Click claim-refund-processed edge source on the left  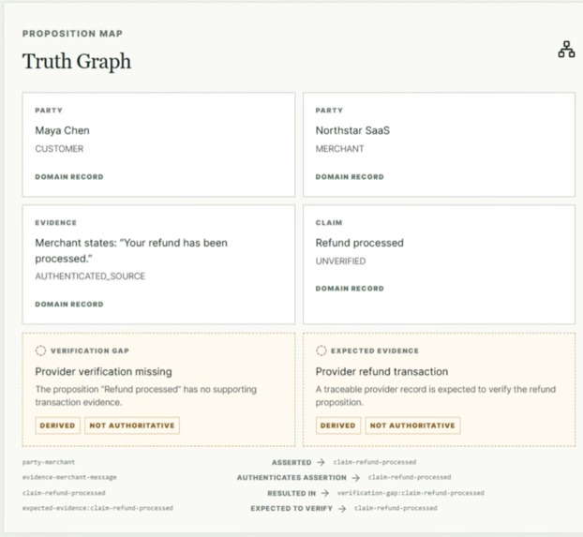click(64, 493)
